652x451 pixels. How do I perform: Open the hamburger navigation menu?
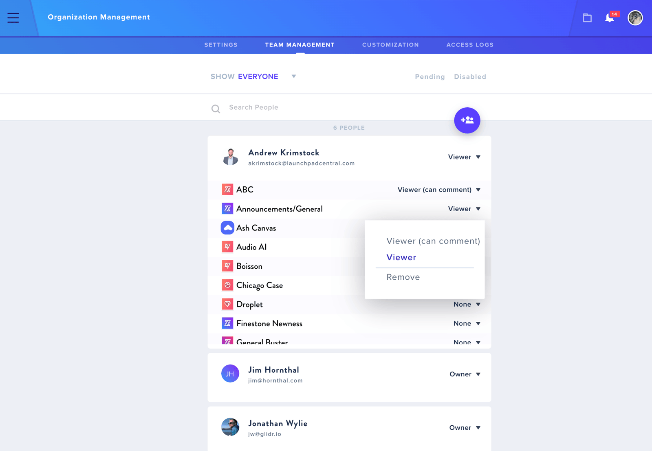click(x=13, y=18)
